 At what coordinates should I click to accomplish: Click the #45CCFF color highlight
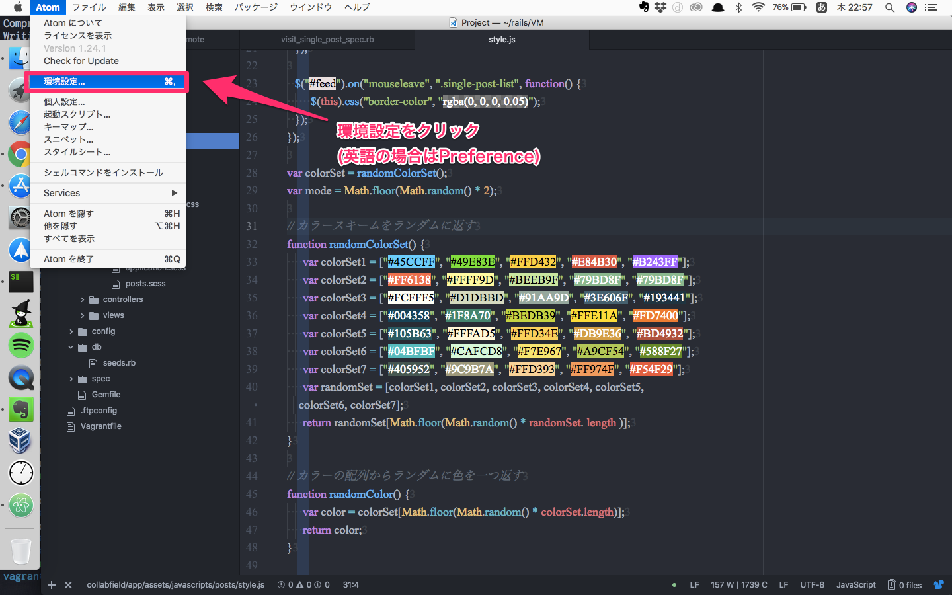click(x=411, y=262)
